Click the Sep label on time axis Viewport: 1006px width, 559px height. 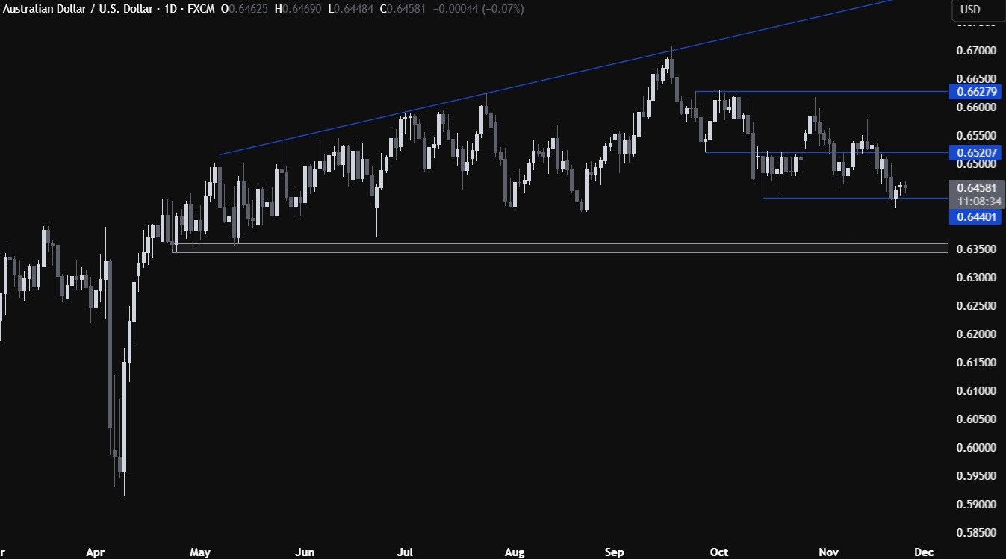click(x=614, y=552)
